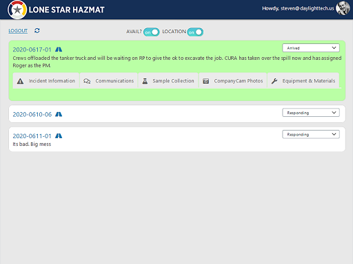Viewport: 353px width, 264px height.
Task: Click the LONE STAR HAZMAT title text
Action: [67, 10]
